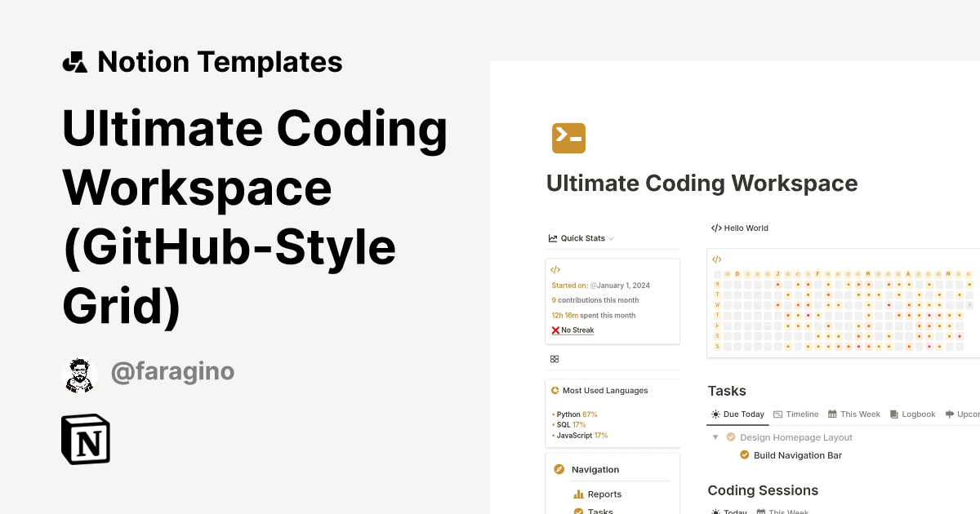
Task: Click the Upcoming tab signpost icon
Action: pyautogui.click(x=949, y=414)
